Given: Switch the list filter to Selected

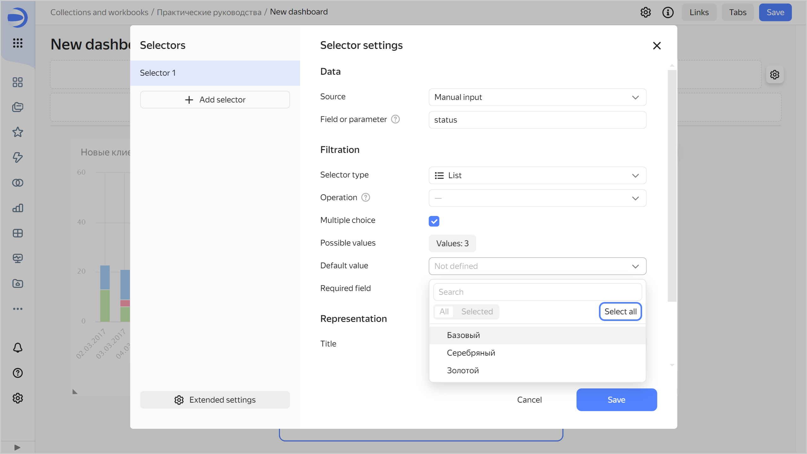Looking at the screenshot, I should tap(477, 311).
